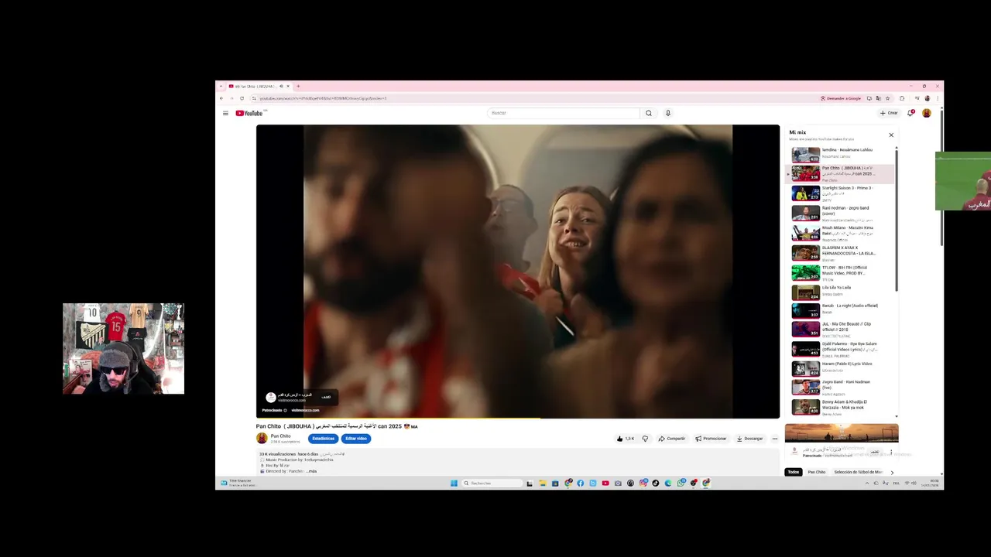Mute the tab via speaker icon

click(x=281, y=86)
